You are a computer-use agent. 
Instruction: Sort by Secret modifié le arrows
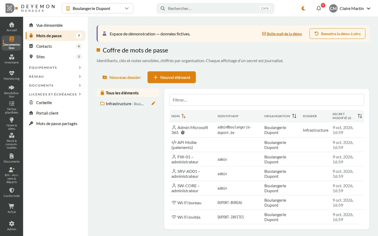coord(360,116)
